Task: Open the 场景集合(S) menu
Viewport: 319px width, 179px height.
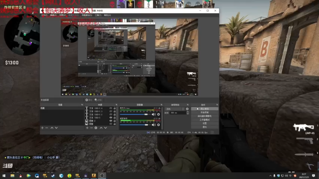Action: pos(87,15)
